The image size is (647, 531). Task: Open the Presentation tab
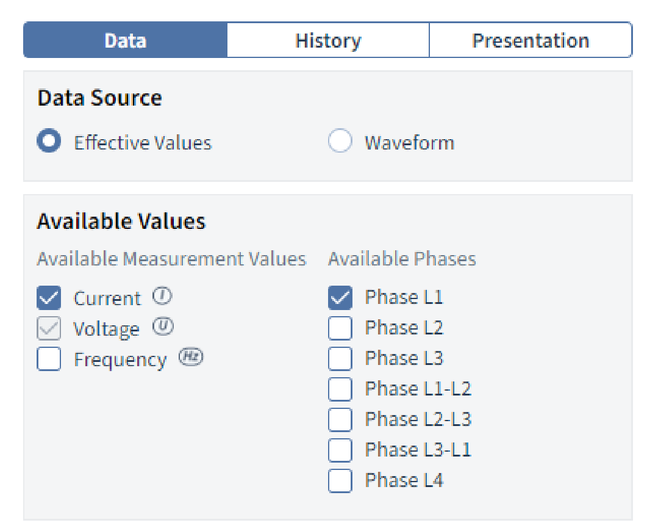531,40
